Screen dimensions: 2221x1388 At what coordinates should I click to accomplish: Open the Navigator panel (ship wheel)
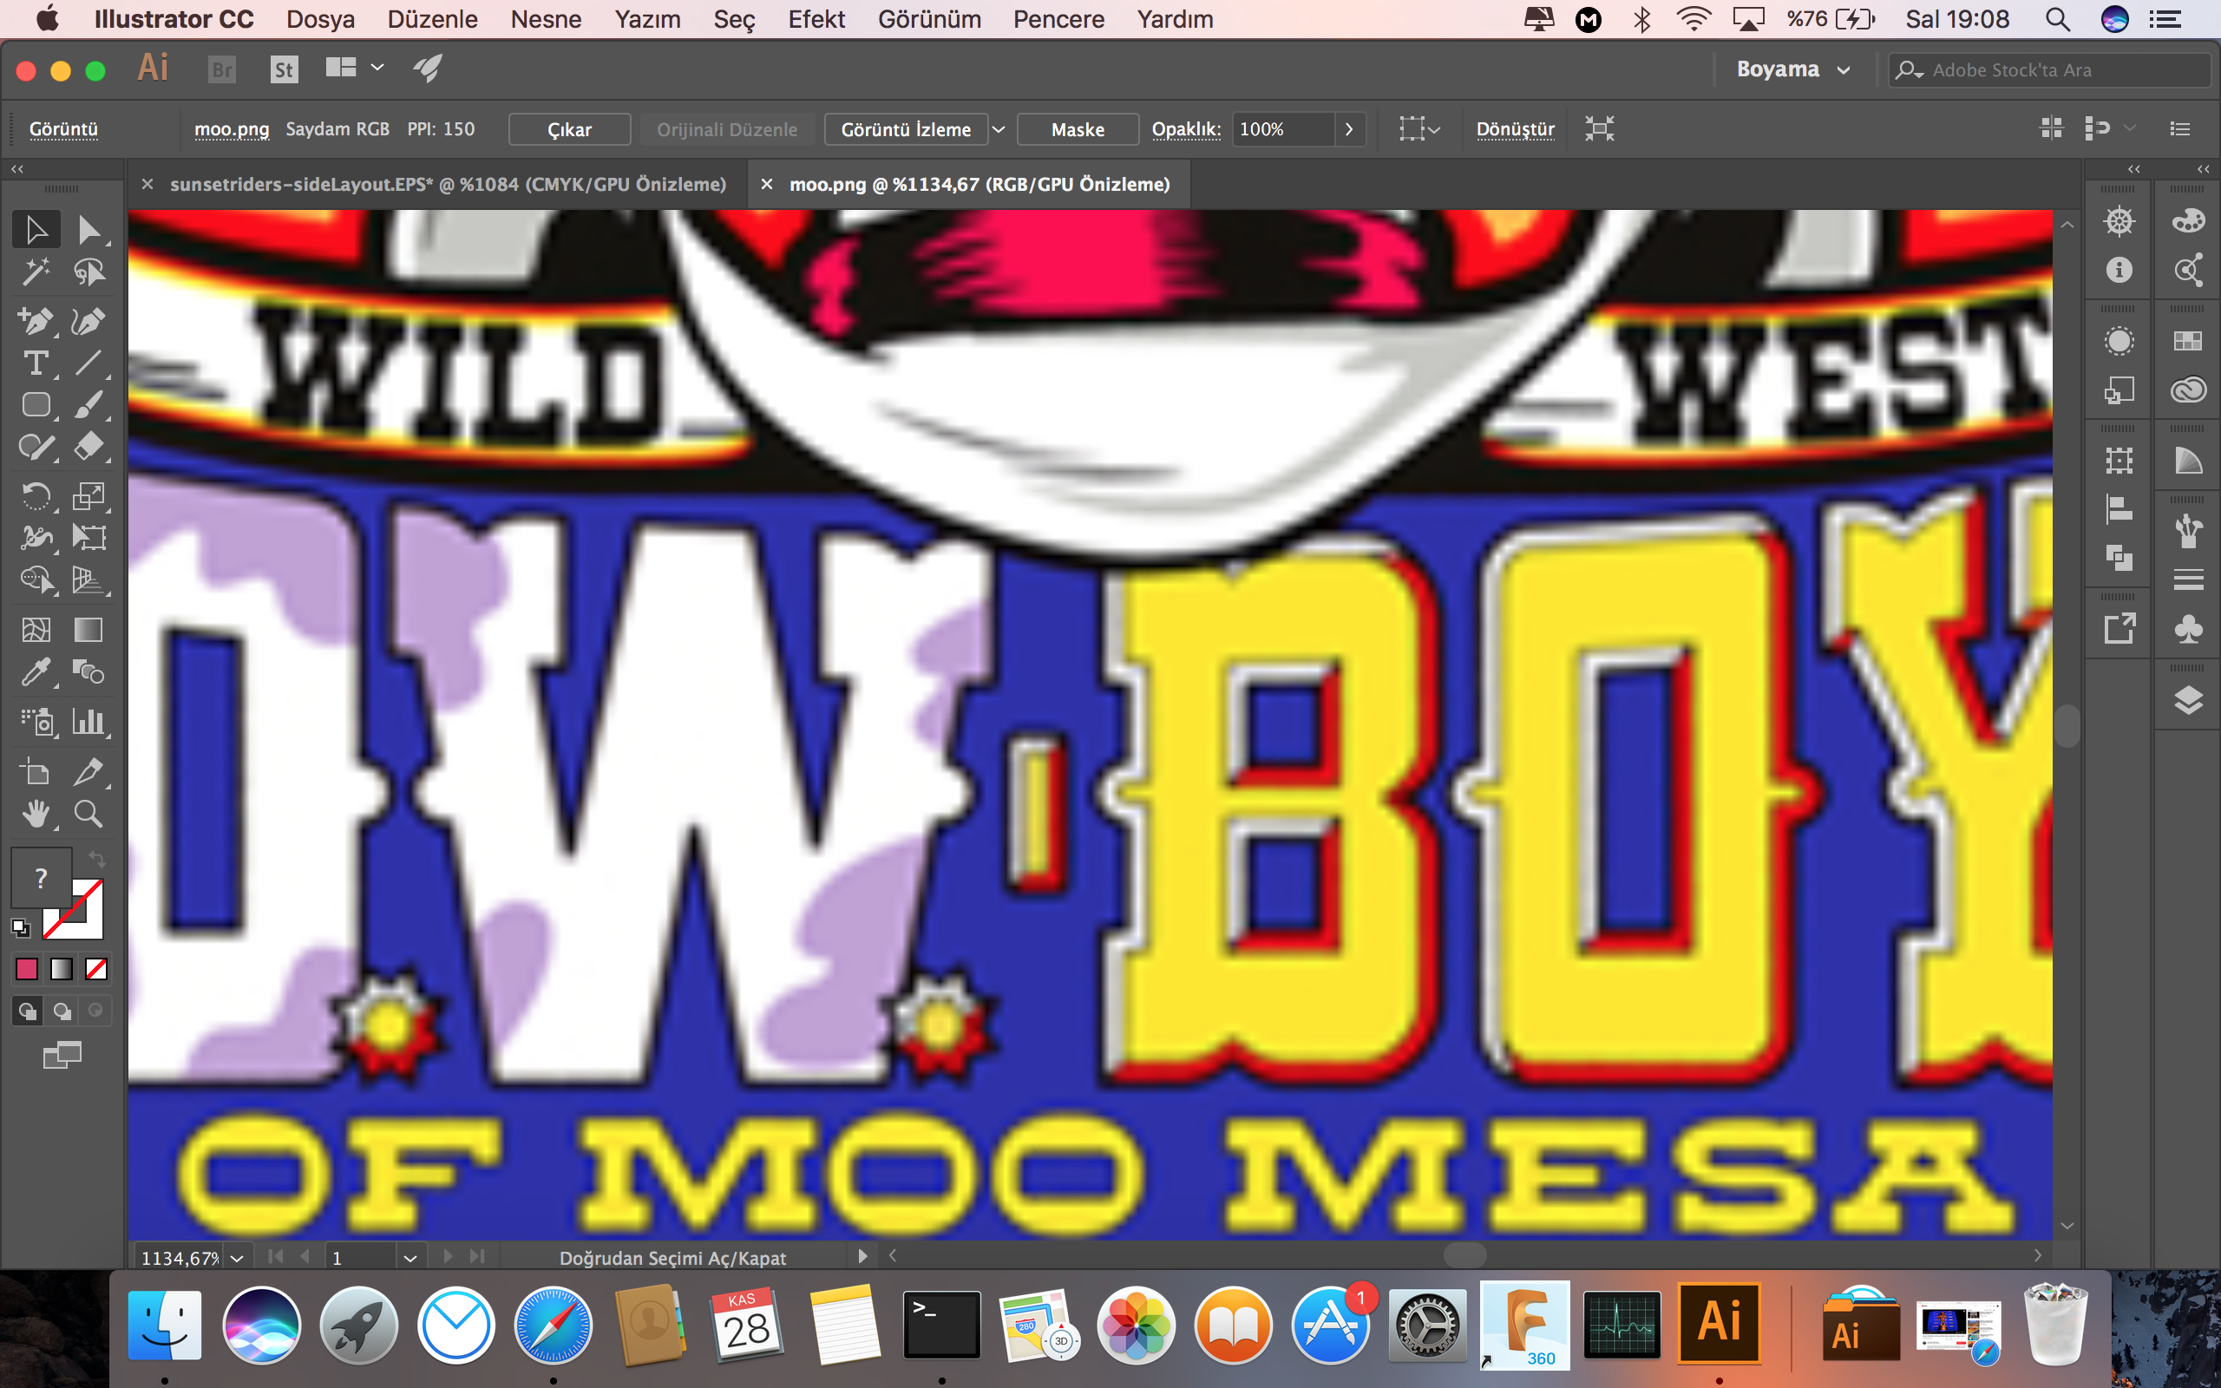tap(2119, 221)
